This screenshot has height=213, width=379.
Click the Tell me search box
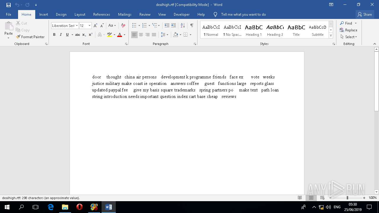tap(243, 14)
